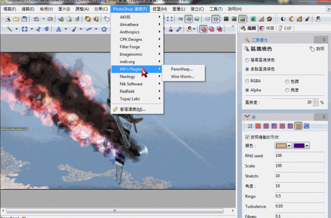This screenshot has height=218, width=331.
Task: Open the magic wand tool dropdown arrow
Action: click(x=17, y=29)
